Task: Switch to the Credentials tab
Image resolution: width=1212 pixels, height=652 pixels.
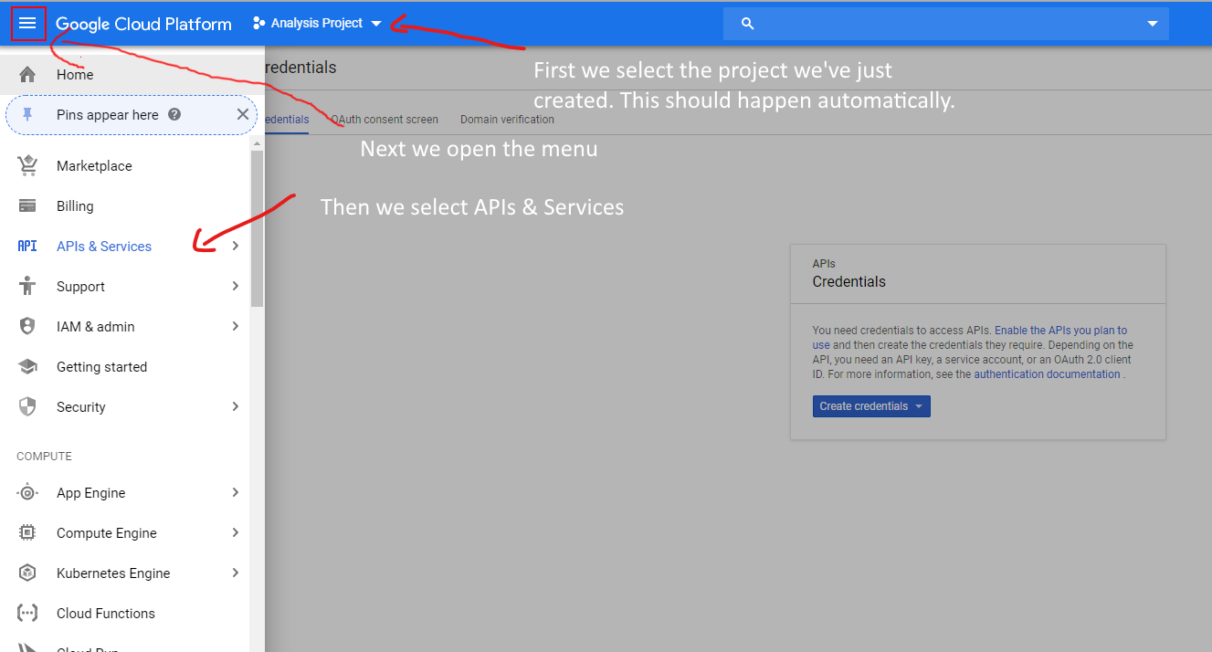Action: pos(287,120)
